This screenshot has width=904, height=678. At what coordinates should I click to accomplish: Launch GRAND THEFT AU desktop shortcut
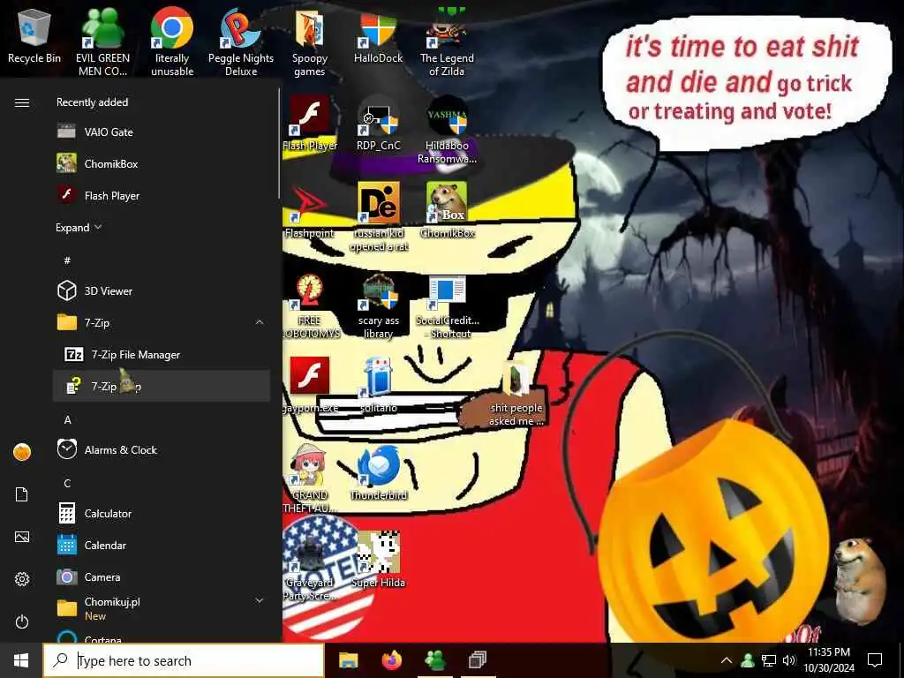(x=310, y=478)
